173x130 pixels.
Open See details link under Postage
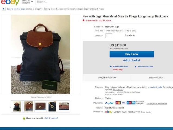(x=118, y=90)
